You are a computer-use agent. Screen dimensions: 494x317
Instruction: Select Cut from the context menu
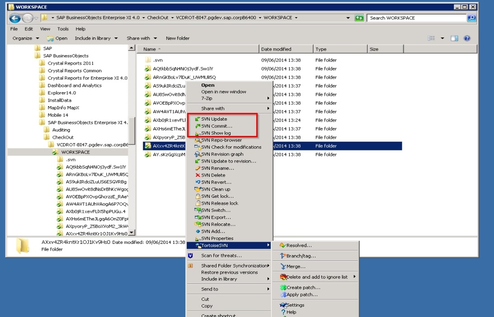[205, 299]
